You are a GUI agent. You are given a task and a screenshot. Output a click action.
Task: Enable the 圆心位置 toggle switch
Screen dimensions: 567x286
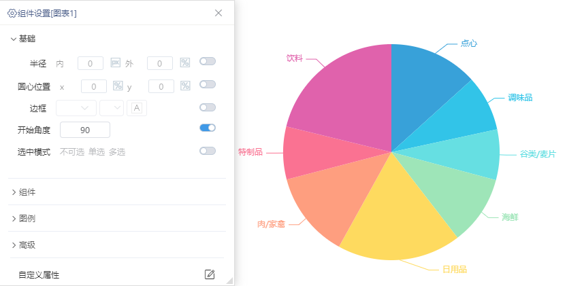click(208, 84)
